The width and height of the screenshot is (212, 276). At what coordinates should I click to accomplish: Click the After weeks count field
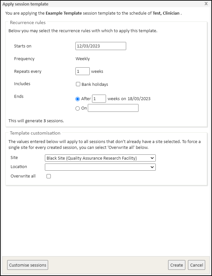tap(99, 99)
